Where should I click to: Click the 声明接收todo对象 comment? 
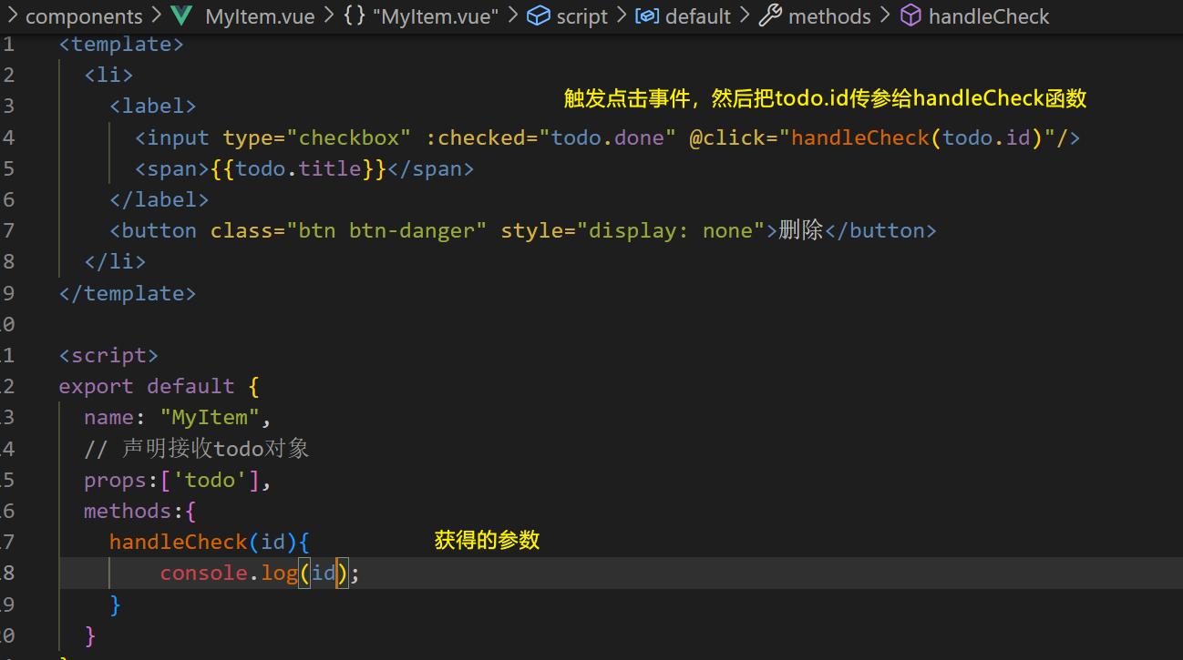click(x=197, y=449)
